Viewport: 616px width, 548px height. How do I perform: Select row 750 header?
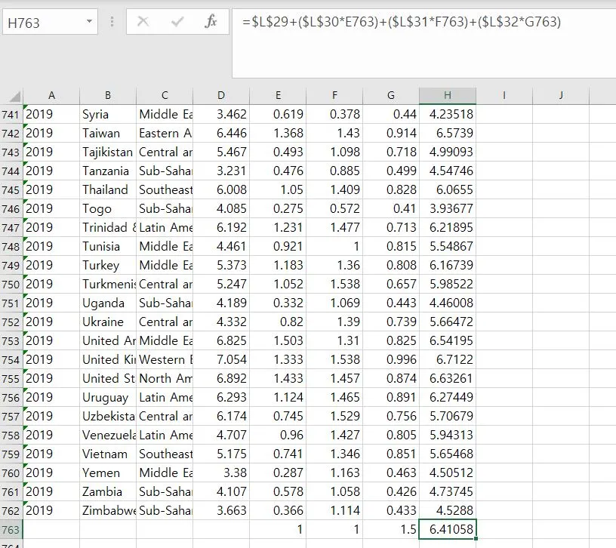11,284
